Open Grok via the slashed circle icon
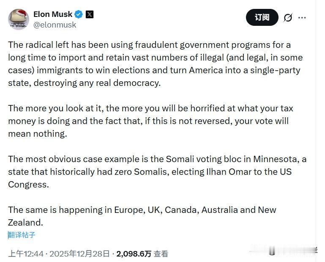Screen dimensions: 325x262 [x=288, y=18]
